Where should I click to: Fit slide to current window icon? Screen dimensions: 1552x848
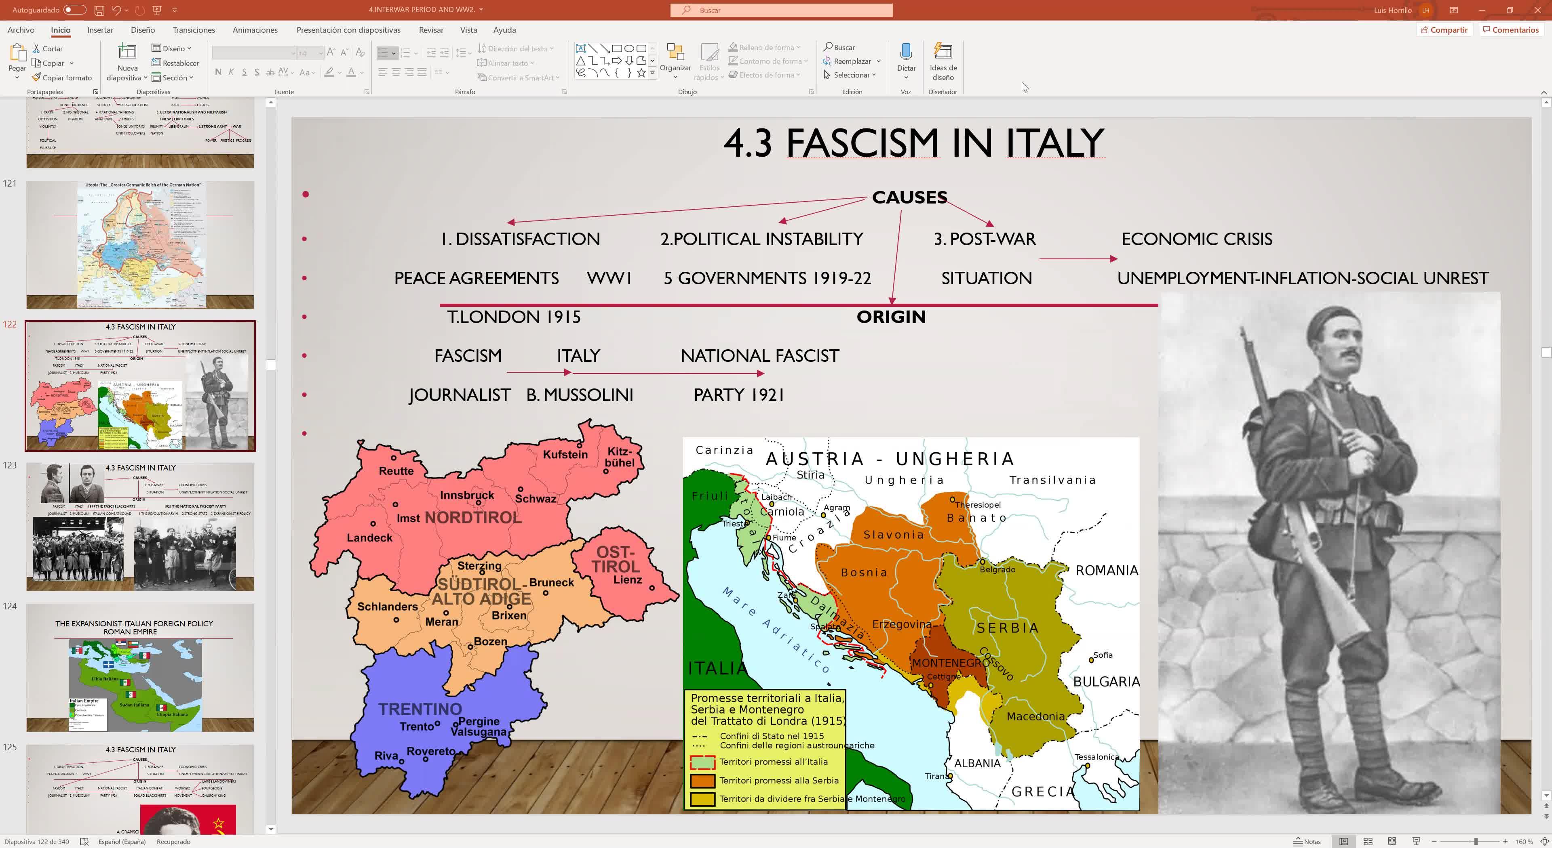1545,842
